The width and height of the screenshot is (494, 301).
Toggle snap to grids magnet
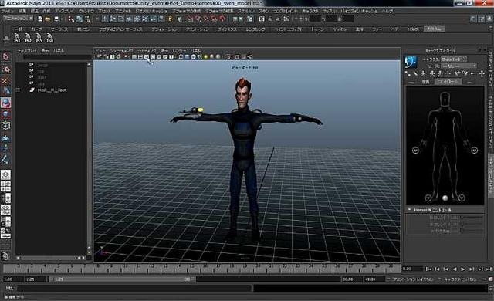click(x=190, y=19)
